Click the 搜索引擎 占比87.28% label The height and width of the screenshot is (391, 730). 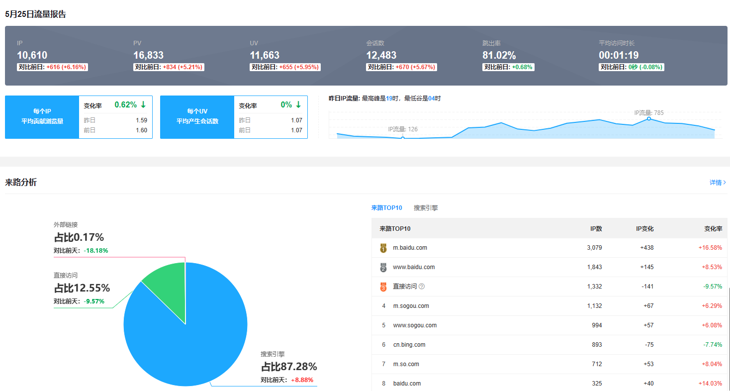click(289, 367)
